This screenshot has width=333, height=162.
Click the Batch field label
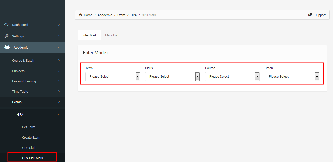[x=269, y=68]
